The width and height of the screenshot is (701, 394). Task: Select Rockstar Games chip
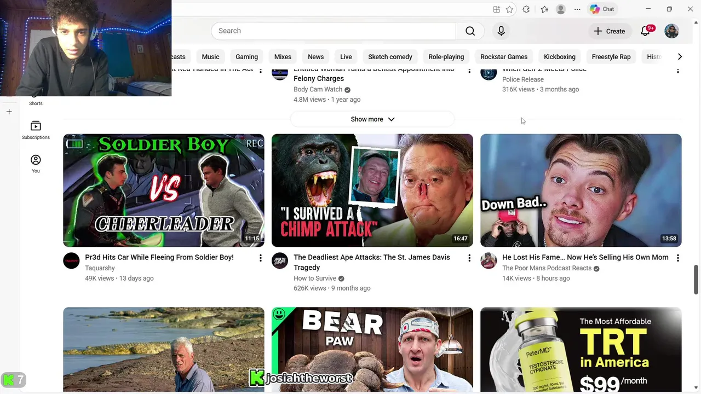pos(504,57)
